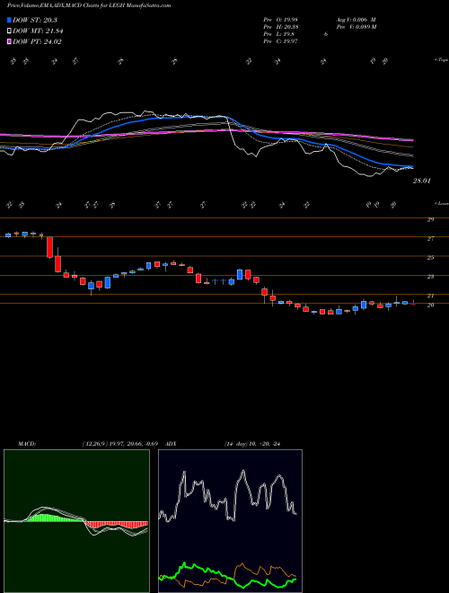Click the 23 price axis label

point(430,277)
